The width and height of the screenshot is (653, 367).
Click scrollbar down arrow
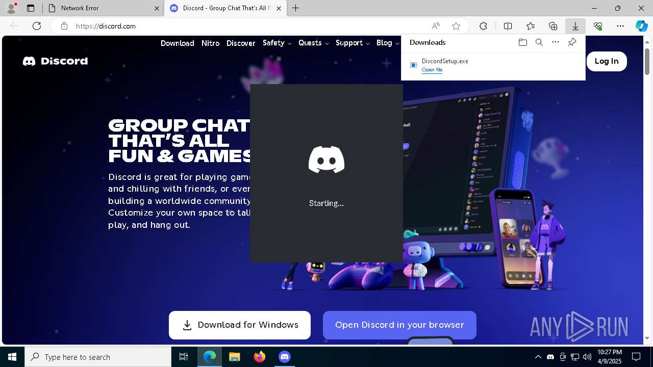coord(647,338)
